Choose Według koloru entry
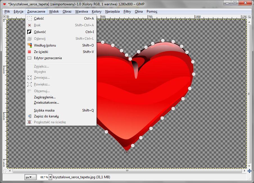Image resolution: width=254 pixels, height=183 pixels. (x=61, y=45)
